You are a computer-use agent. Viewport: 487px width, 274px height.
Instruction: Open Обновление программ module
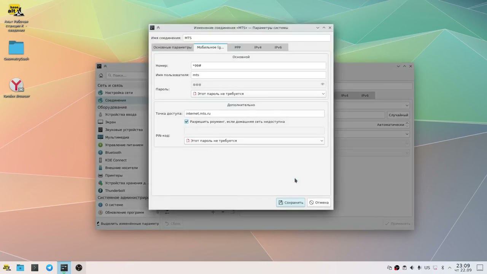pos(122,212)
